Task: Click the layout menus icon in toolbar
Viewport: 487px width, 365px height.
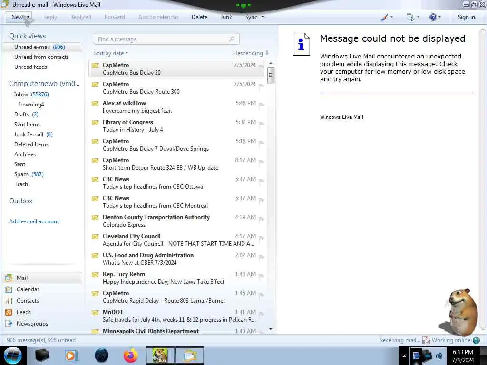Action: tap(410, 17)
